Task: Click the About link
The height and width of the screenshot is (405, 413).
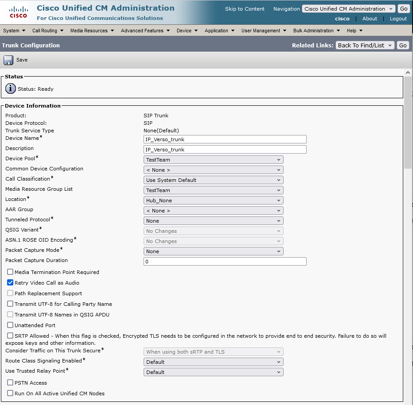Action: tap(370, 19)
